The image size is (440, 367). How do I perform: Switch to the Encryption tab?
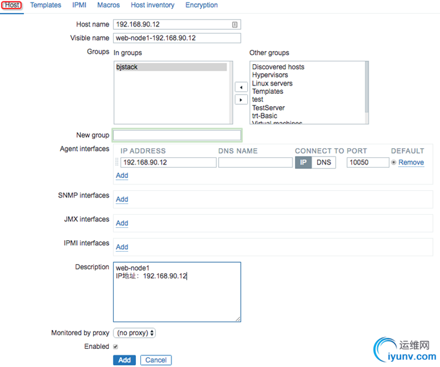click(x=201, y=5)
